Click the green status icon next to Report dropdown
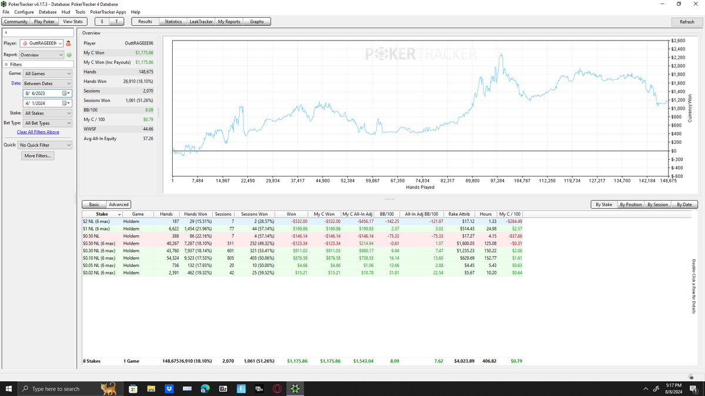Viewport: 705px width, 396px height. pyautogui.click(x=69, y=55)
